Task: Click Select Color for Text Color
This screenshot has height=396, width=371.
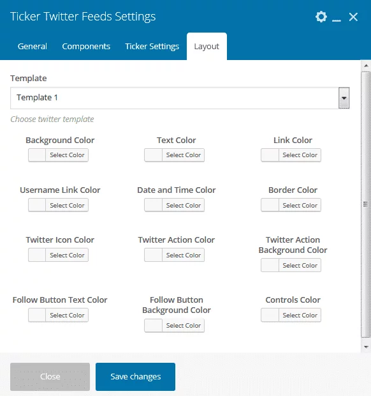Action: click(x=183, y=155)
